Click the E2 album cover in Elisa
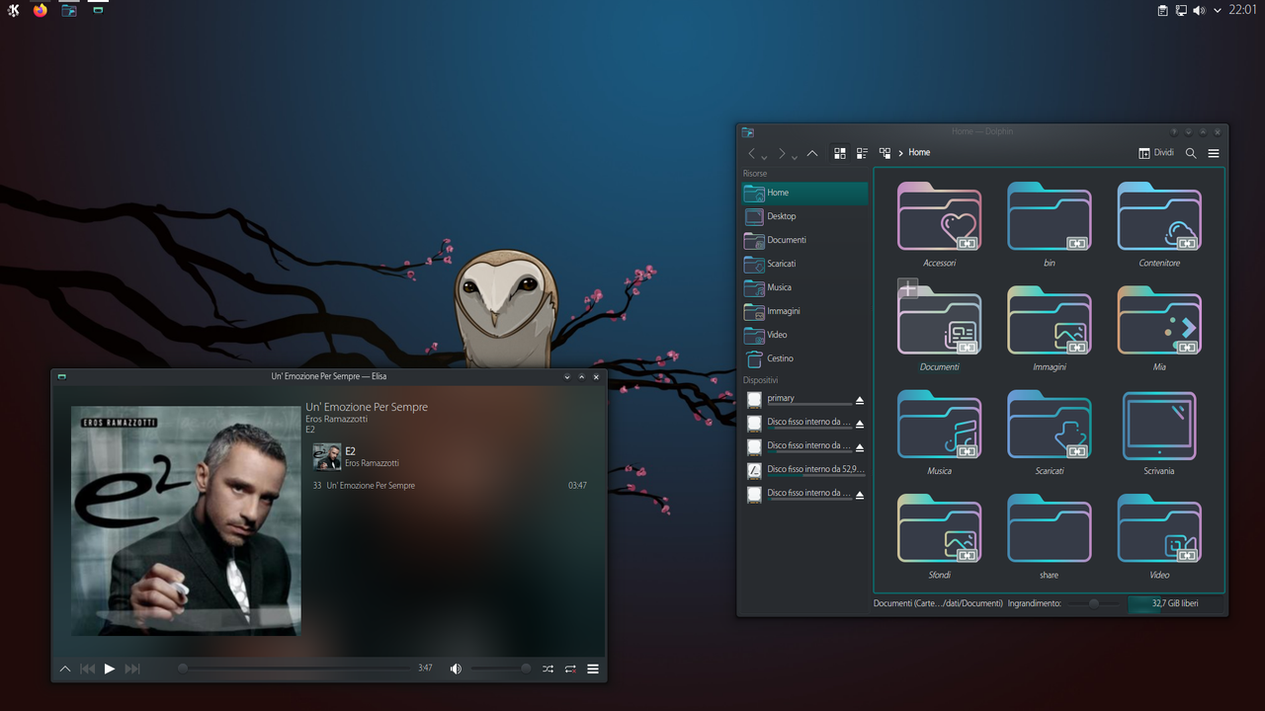Viewport: 1265px width, 711px height. coord(326,456)
